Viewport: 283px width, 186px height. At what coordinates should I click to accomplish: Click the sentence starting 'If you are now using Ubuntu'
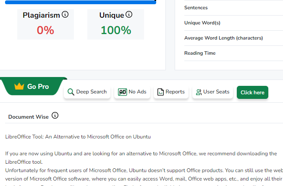[141, 158]
